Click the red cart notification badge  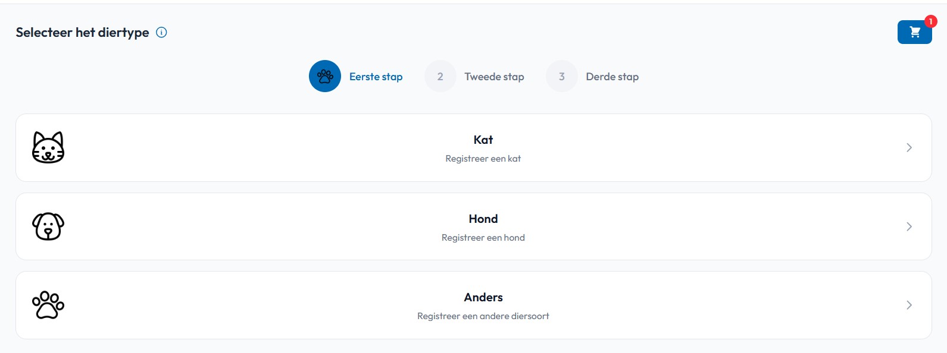930,21
